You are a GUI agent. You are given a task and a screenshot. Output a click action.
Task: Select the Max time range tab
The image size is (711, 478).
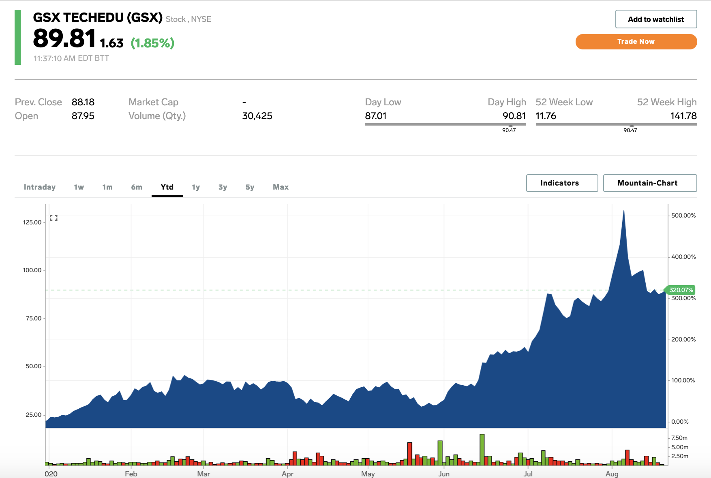pyautogui.click(x=281, y=187)
